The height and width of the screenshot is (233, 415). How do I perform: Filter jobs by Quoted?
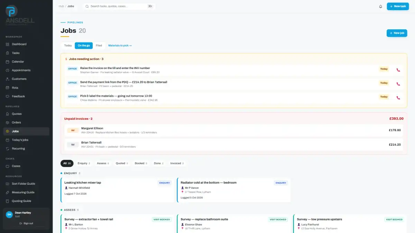click(122, 163)
